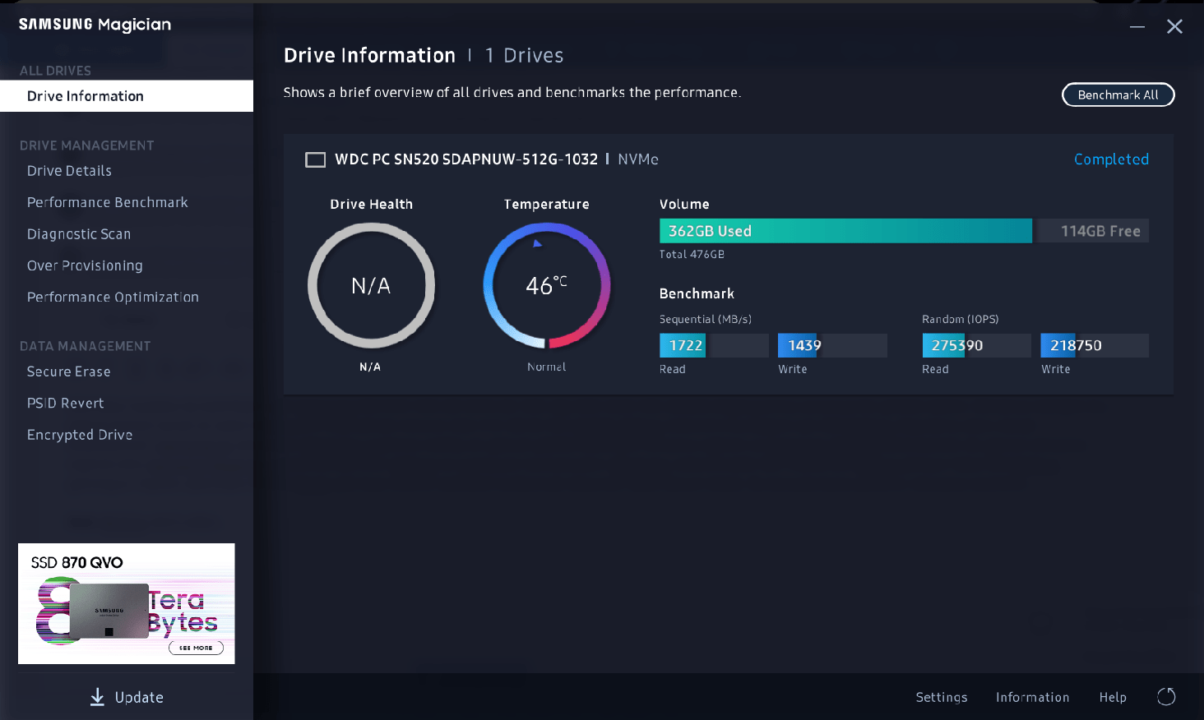This screenshot has width=1204, height=720.
Task: Close the Samsung Magician window
Action: [x=1174, y=27]
